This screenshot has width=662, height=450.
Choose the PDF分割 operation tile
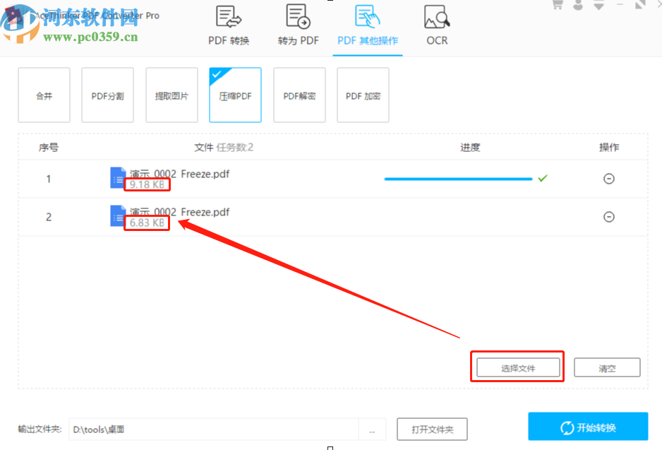(108, 95)
